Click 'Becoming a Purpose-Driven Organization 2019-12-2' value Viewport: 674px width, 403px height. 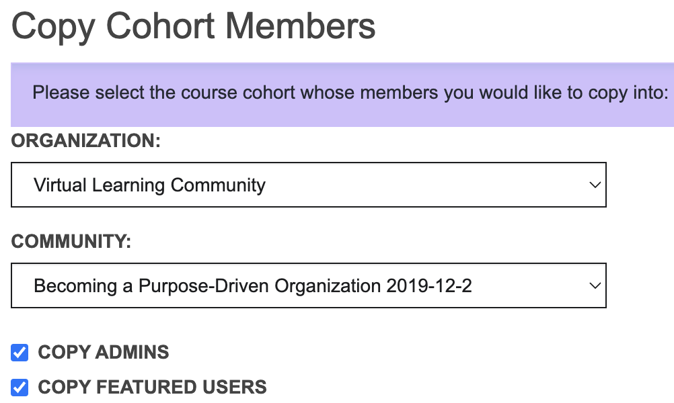(252, 285)
